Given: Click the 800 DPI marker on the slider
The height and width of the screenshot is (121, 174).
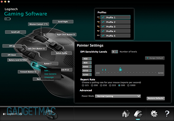Looking at the screenshot, I should pos(106,70).
